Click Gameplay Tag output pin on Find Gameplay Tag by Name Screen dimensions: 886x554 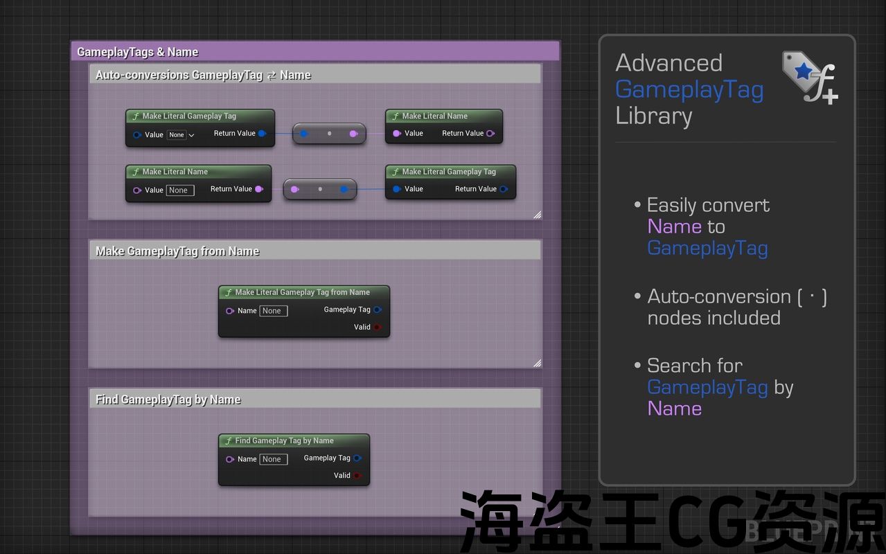(357, 458)
